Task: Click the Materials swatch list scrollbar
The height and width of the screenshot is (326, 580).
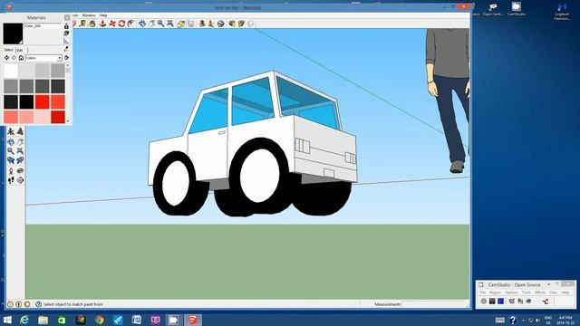Action: point(68,93)
